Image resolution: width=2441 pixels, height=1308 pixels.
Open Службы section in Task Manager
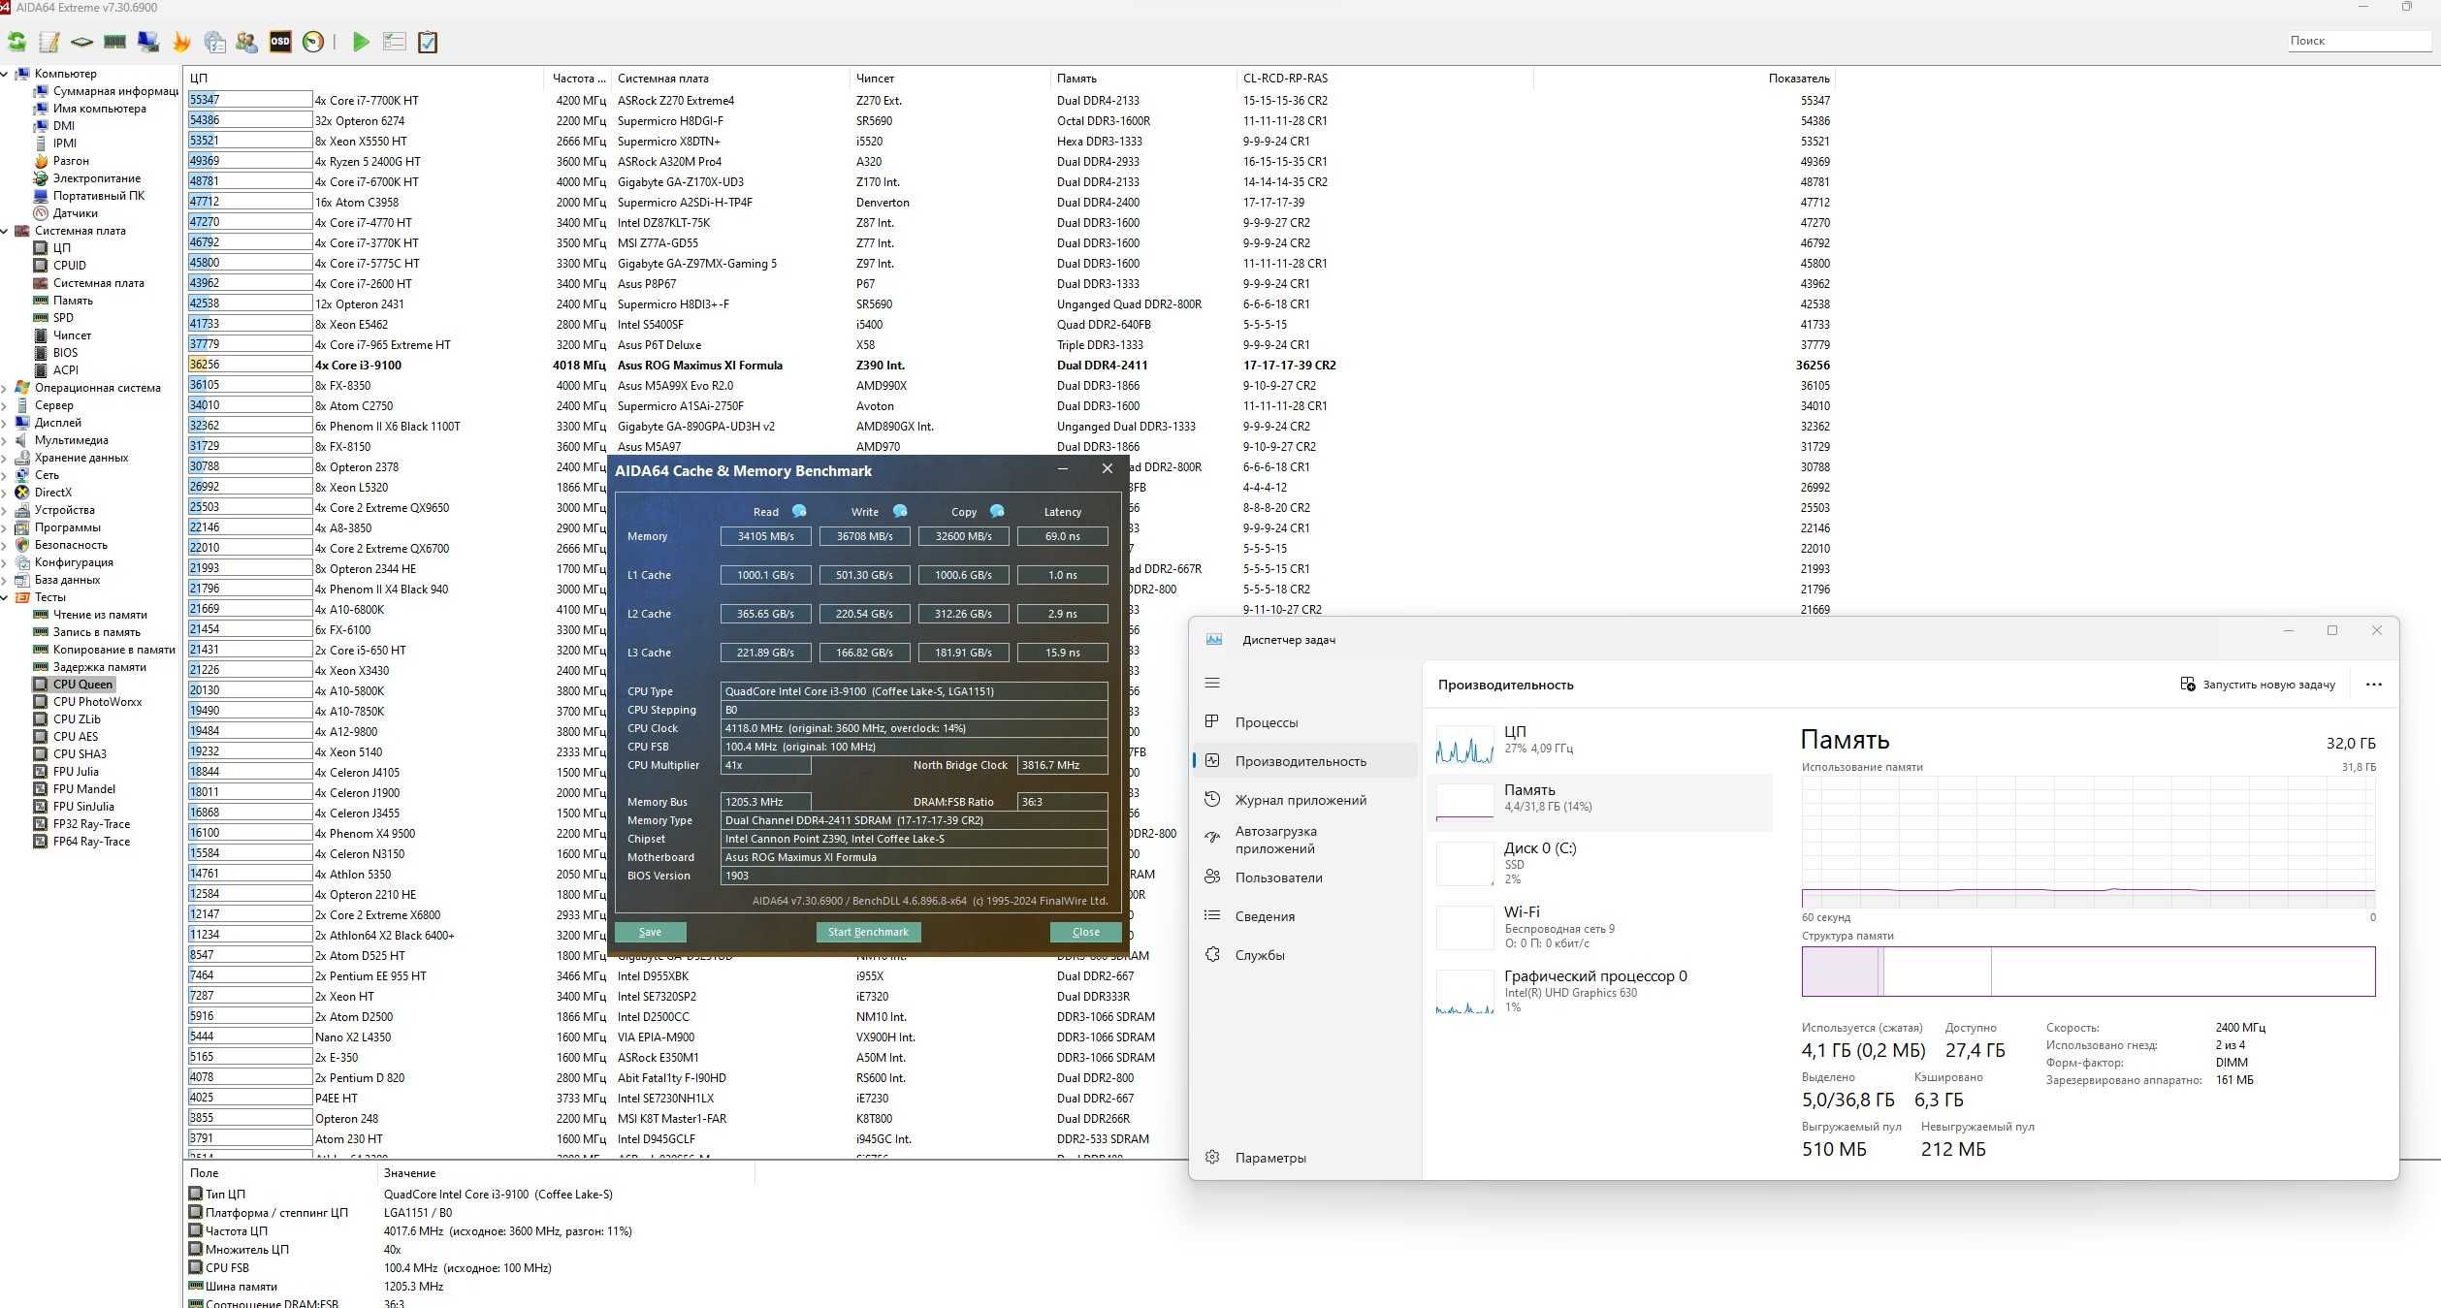(1304, 955)
